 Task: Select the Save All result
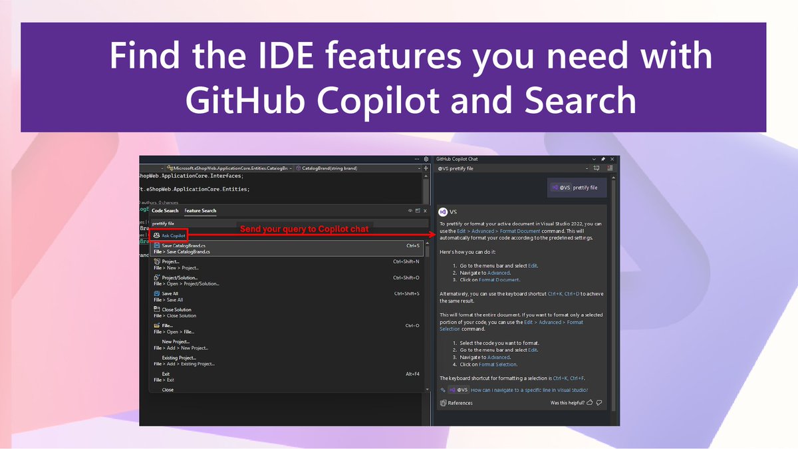coord(287,297)
